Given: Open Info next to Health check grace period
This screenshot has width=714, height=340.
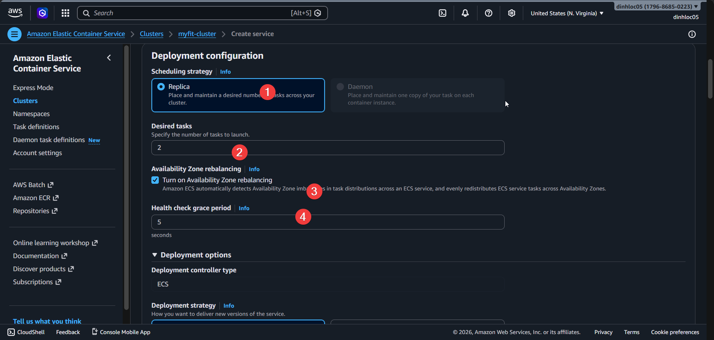Looking at the screenshot, I should [x=244, y=208].
